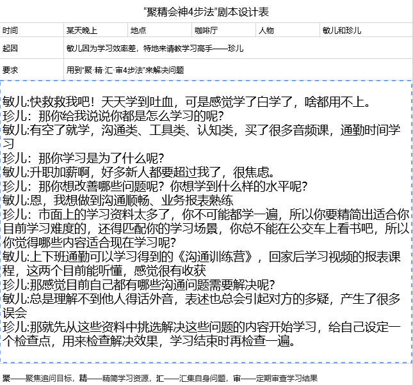The height and width of the screenshot is (385, 413).
Task: Click the footnote 精——精简学习资源
Action: coord(114,379)
